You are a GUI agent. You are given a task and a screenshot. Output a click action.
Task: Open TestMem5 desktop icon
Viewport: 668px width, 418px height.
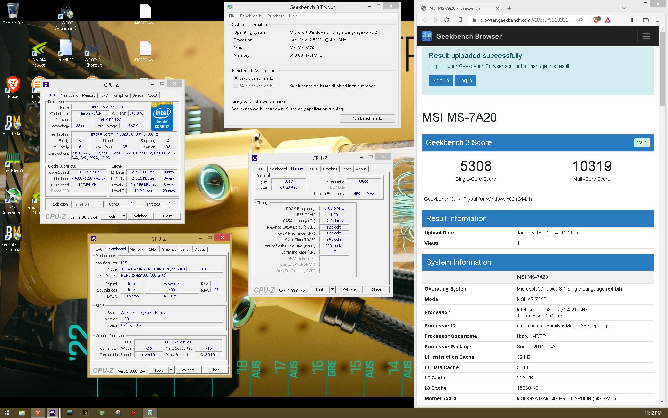(x=13, y=162)
